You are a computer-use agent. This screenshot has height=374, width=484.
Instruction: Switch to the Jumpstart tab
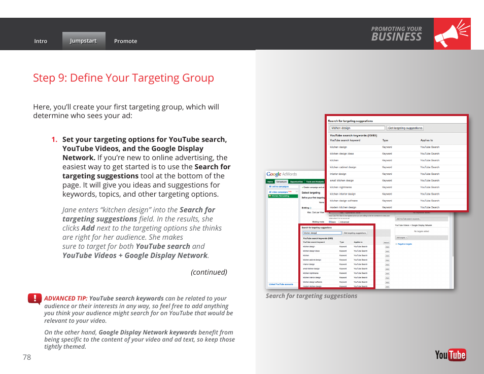coord(83,41)
